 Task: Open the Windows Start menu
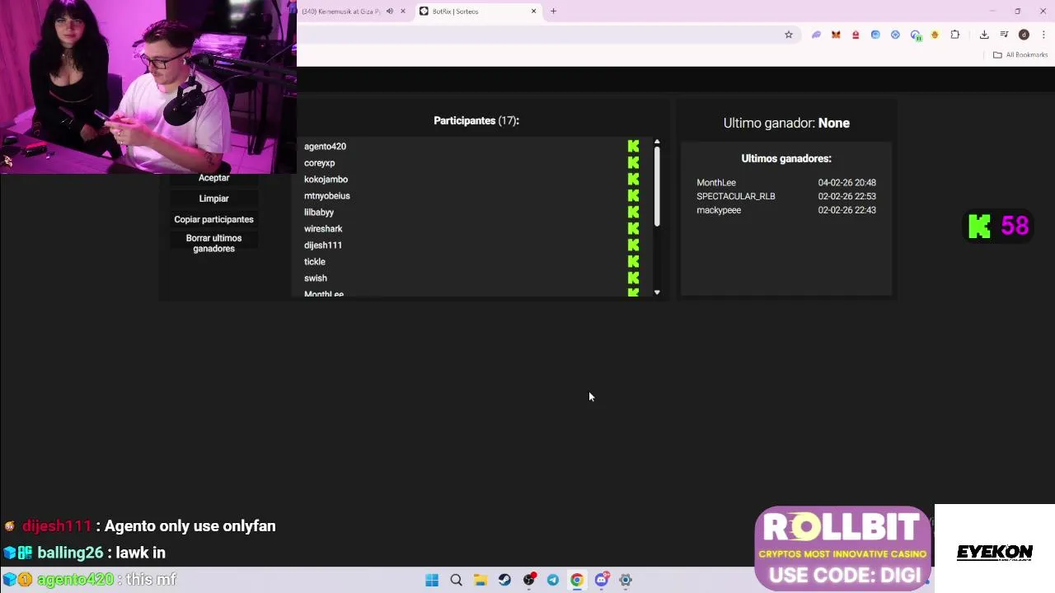tap(432, 580)
